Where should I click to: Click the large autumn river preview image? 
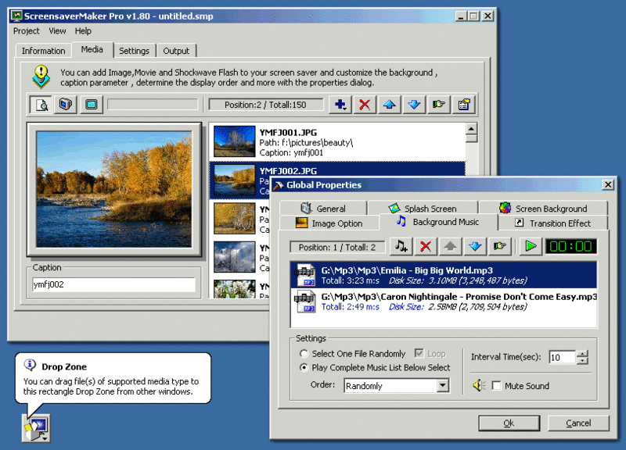pos(113,189)
